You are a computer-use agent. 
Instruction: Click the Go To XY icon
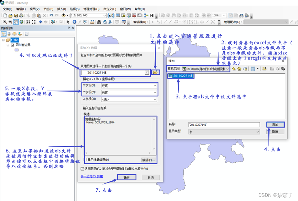pyautogui.click(x=110, y=22)
